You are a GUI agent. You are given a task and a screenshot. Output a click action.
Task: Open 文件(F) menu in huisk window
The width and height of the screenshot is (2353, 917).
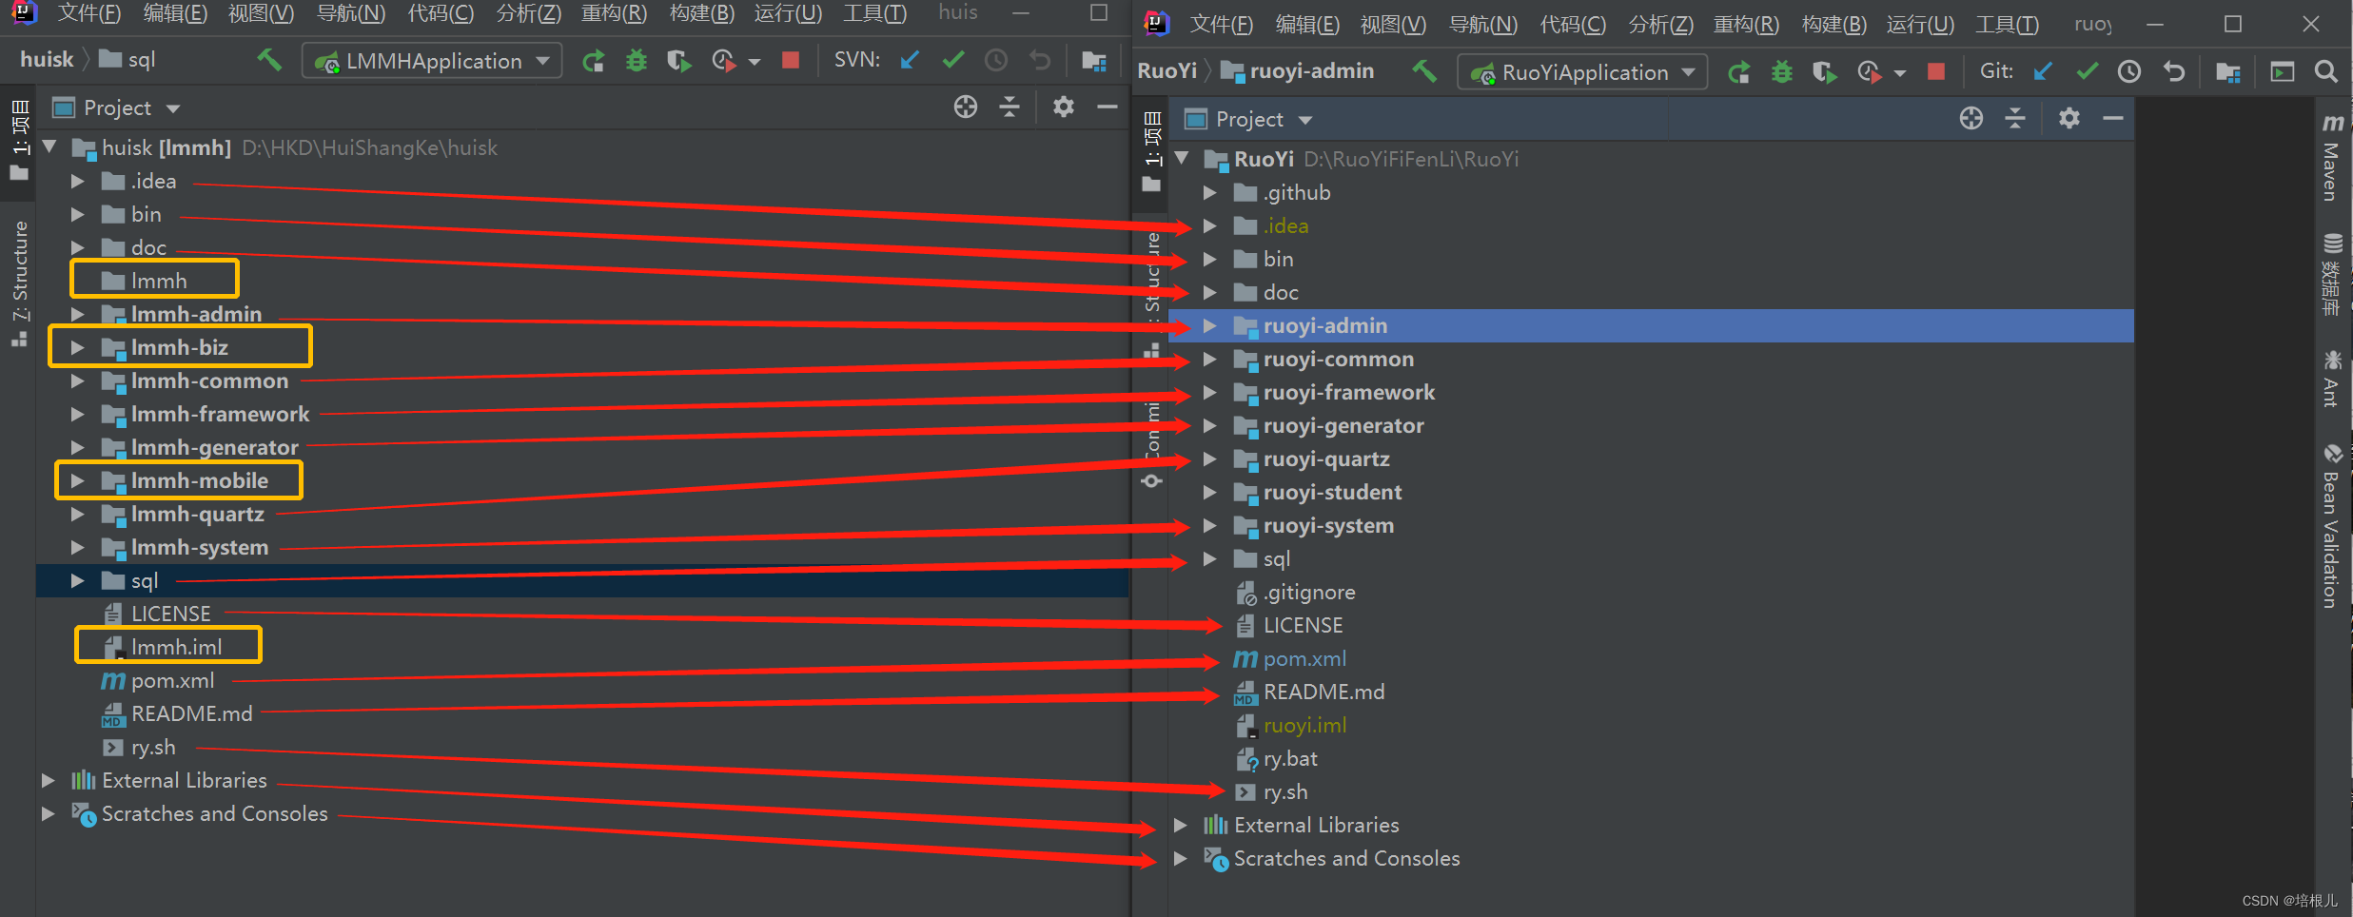(x=89, y=13)
